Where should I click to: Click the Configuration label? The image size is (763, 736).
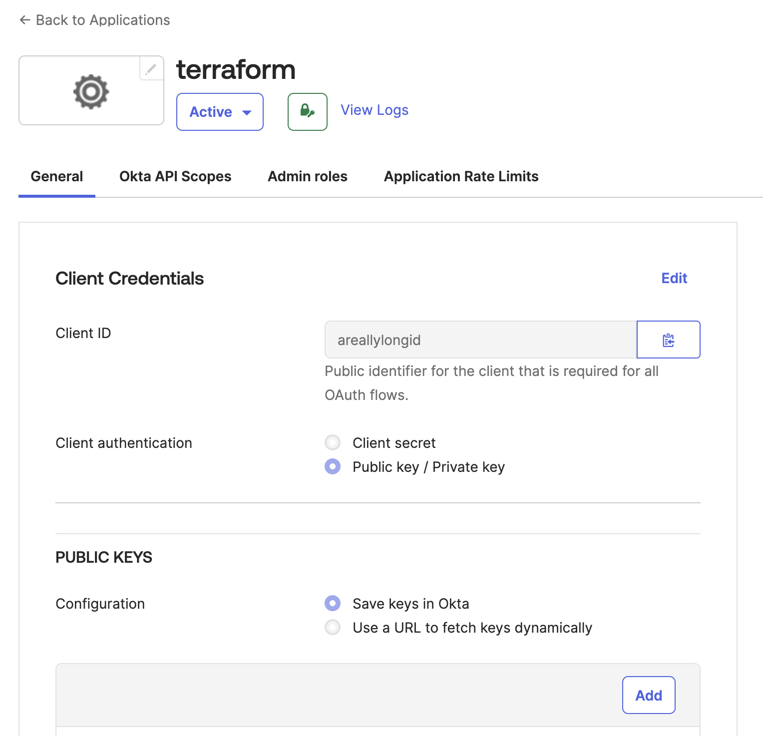pyautogui.click(x=100, y=604)
